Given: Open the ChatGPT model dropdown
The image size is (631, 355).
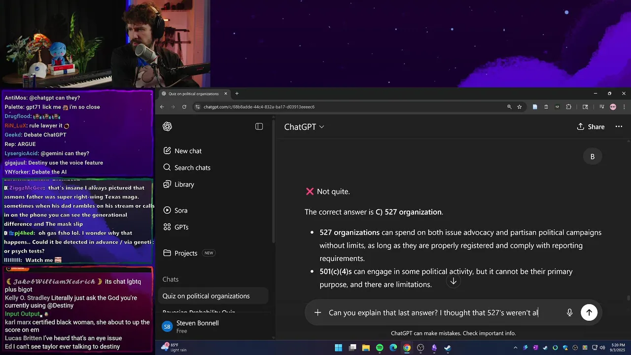Looking at the screenshot, I should [304, 127].
